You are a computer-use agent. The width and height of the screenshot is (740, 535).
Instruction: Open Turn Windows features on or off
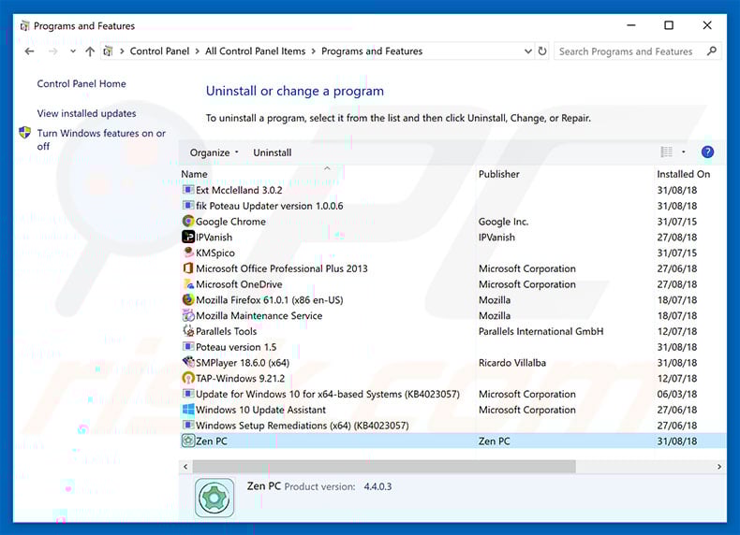(x=101, y=139)
